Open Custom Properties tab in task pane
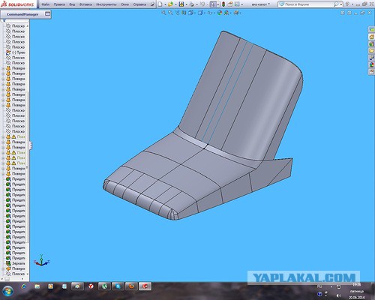The image size is (375, 300). point(371,71)
